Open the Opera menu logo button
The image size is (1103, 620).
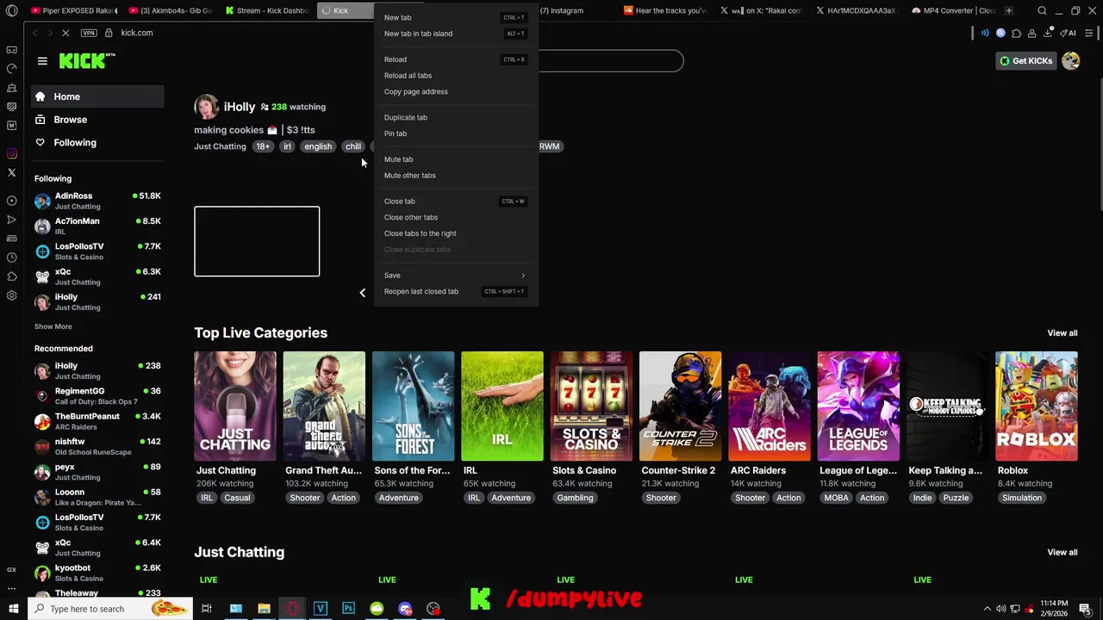[11, 11]
